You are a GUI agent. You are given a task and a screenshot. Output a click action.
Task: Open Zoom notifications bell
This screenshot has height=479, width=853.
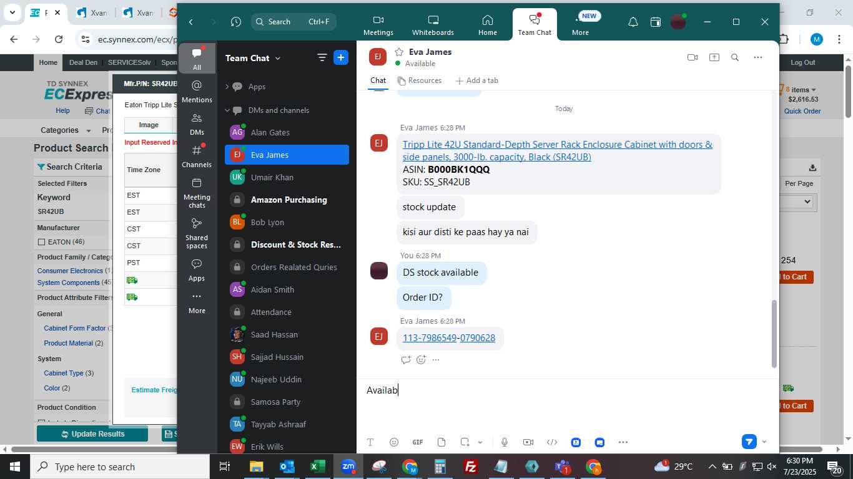tap(633, 22)
